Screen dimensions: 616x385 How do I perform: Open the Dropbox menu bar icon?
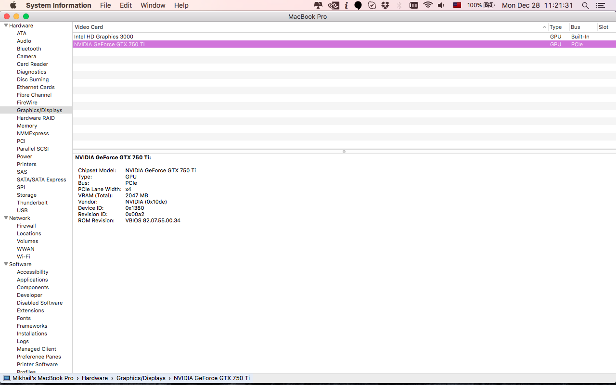pos(385,5)
